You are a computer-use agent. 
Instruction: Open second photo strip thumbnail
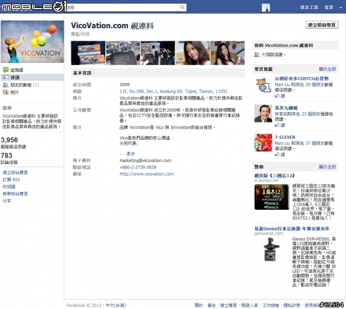[x=123, y=53]
